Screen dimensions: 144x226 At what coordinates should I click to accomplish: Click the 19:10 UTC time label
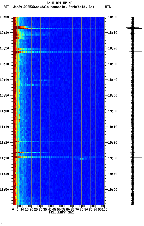(x=113, y=127)
